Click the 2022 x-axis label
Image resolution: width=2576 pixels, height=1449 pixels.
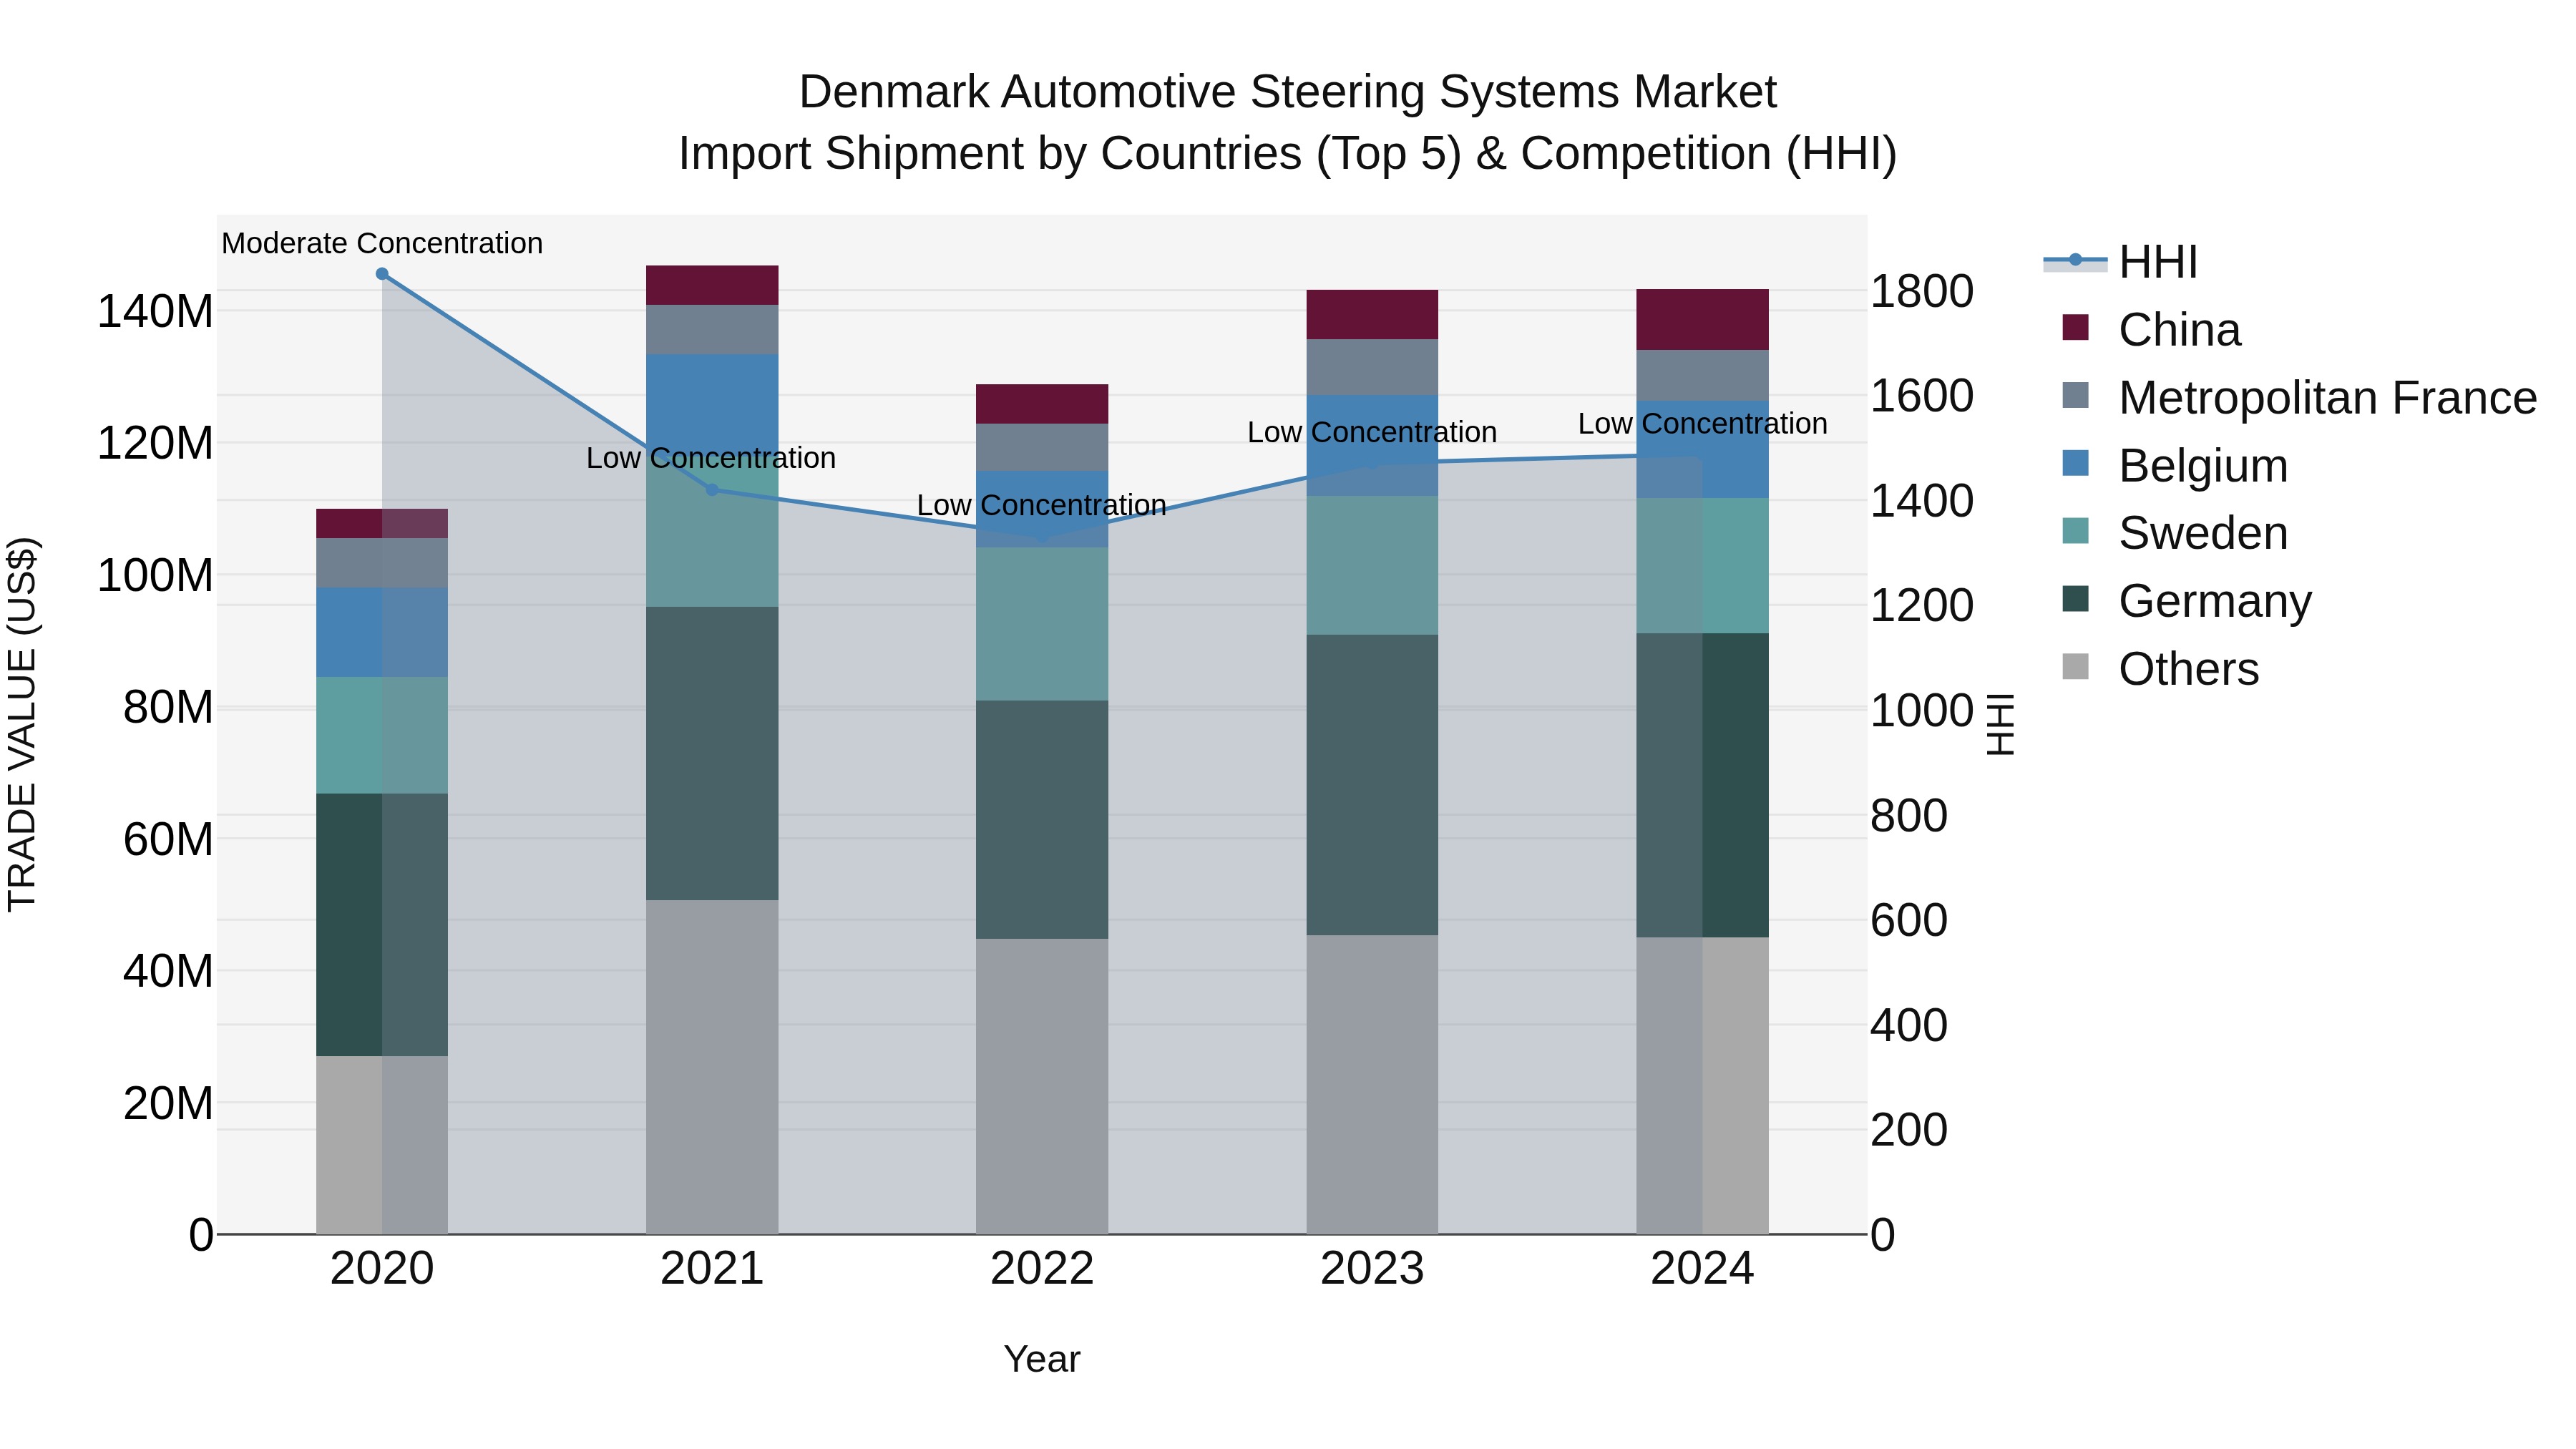(1042, 1269)
